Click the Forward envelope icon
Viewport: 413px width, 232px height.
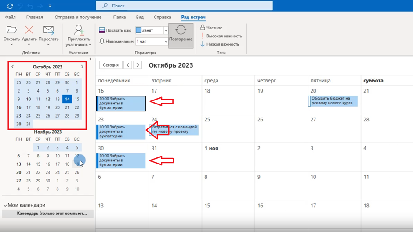click(48, 30)
